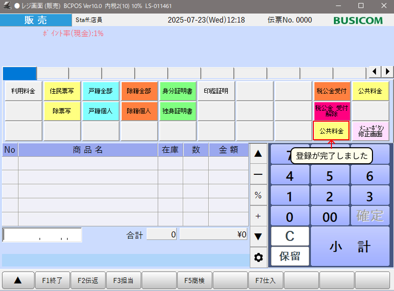Click the product code input field

tap(42, 235)
